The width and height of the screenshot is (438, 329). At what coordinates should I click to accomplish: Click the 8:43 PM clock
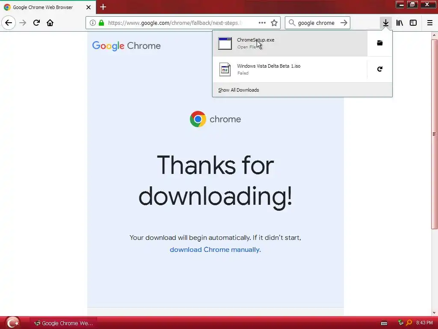[424, 323]
